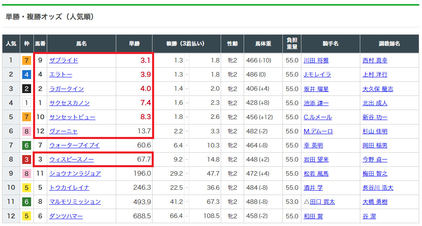Open jockey link 川田 将雅
The width and height of the screenshot is (422, 226).
click(316, 60)
